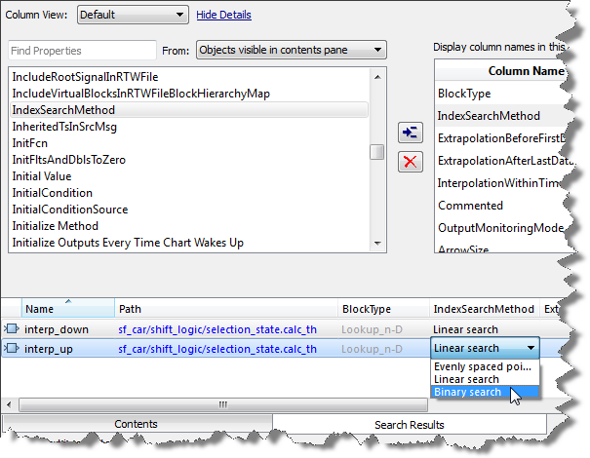Choose Linear search in dropdown list
590x458 pixels.
pyautogui.click(x=466, y=379)
